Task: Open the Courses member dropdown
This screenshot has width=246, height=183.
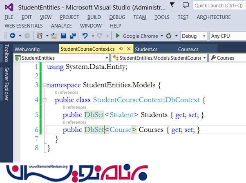Action: click(227, 58)
